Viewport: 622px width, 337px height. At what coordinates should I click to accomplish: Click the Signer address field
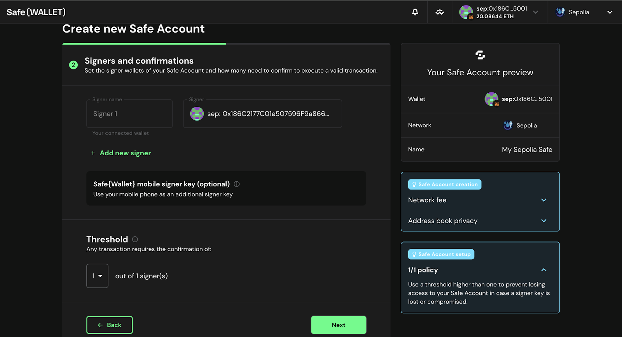pyautogui.click(x=268, y=114)
